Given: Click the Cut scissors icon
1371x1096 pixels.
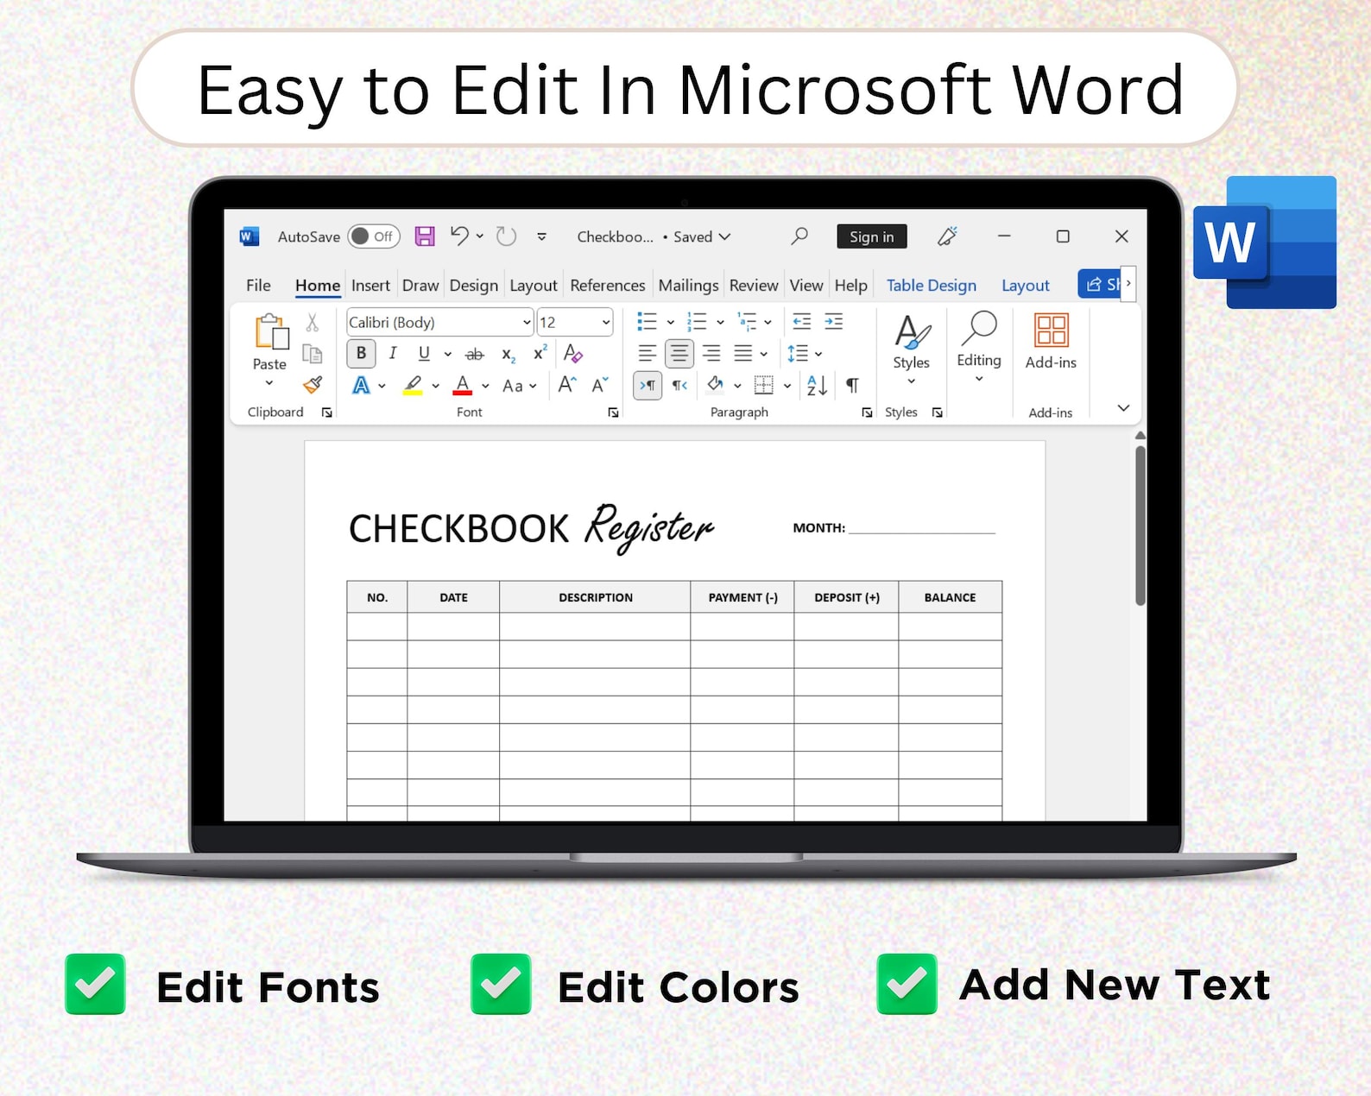Looking at the screenshot, I should click(x=313, y=323).
